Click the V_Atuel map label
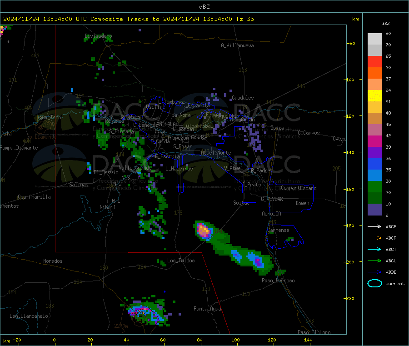The width and height of the screenshot is (409, 346). [234, 168]
